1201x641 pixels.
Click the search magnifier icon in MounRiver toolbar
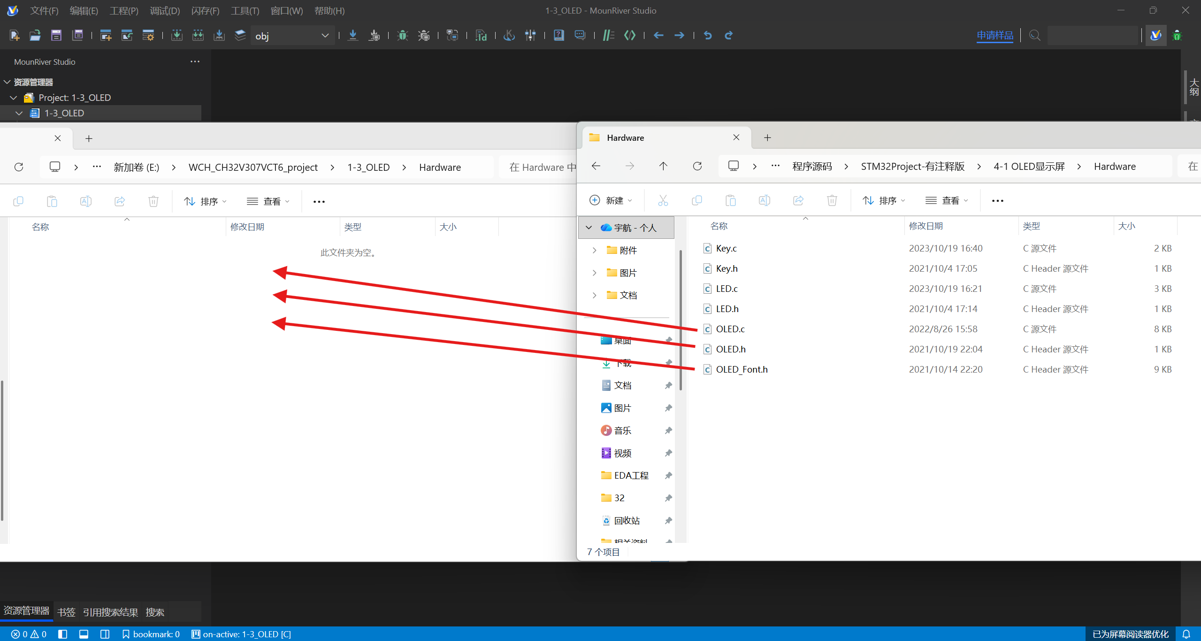click(1034, 35)
